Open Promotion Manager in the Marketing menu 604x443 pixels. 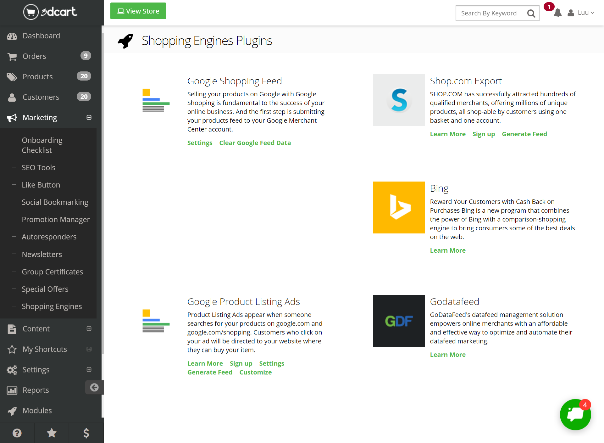56,219
